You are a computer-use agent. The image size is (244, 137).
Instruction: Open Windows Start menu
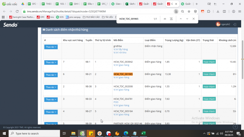(4, 134)
